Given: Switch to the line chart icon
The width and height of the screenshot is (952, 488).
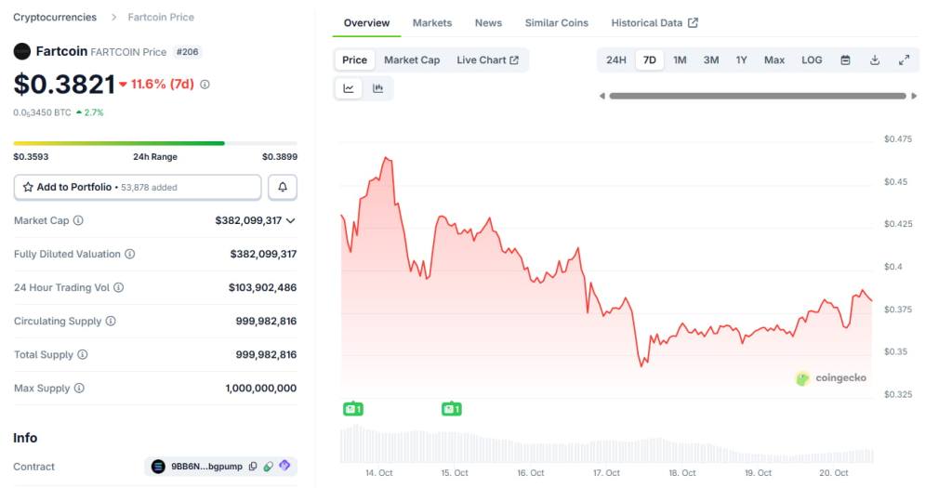Looking at the screenshot, I should [349, 88].
